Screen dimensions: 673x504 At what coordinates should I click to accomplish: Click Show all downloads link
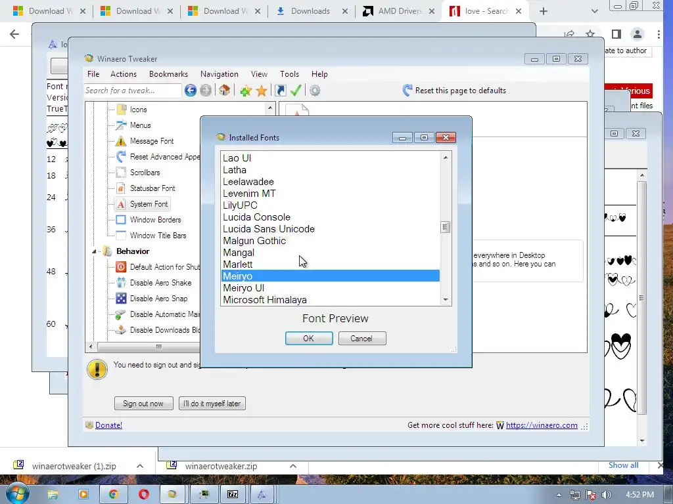tap(623, 465)
